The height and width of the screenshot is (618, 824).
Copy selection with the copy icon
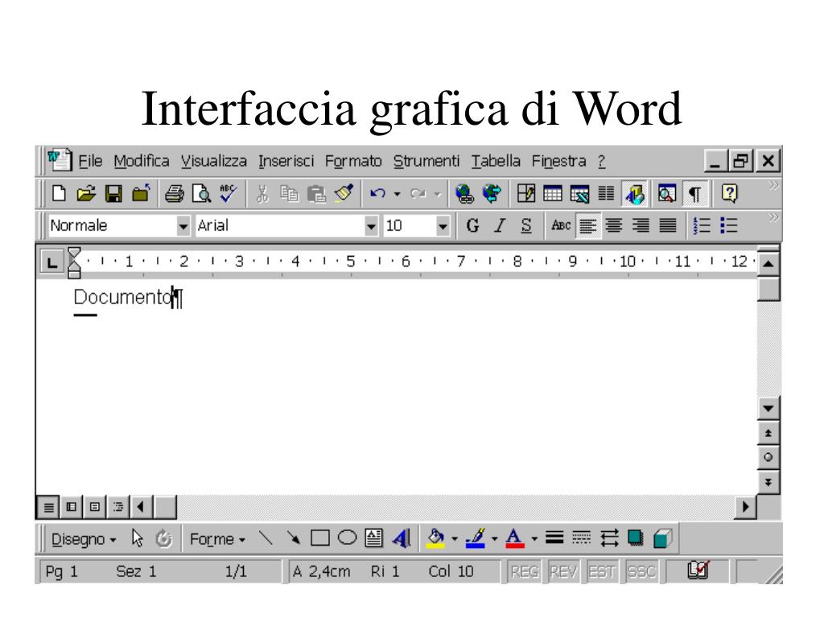pyautogui.click(x=289, y=194)
